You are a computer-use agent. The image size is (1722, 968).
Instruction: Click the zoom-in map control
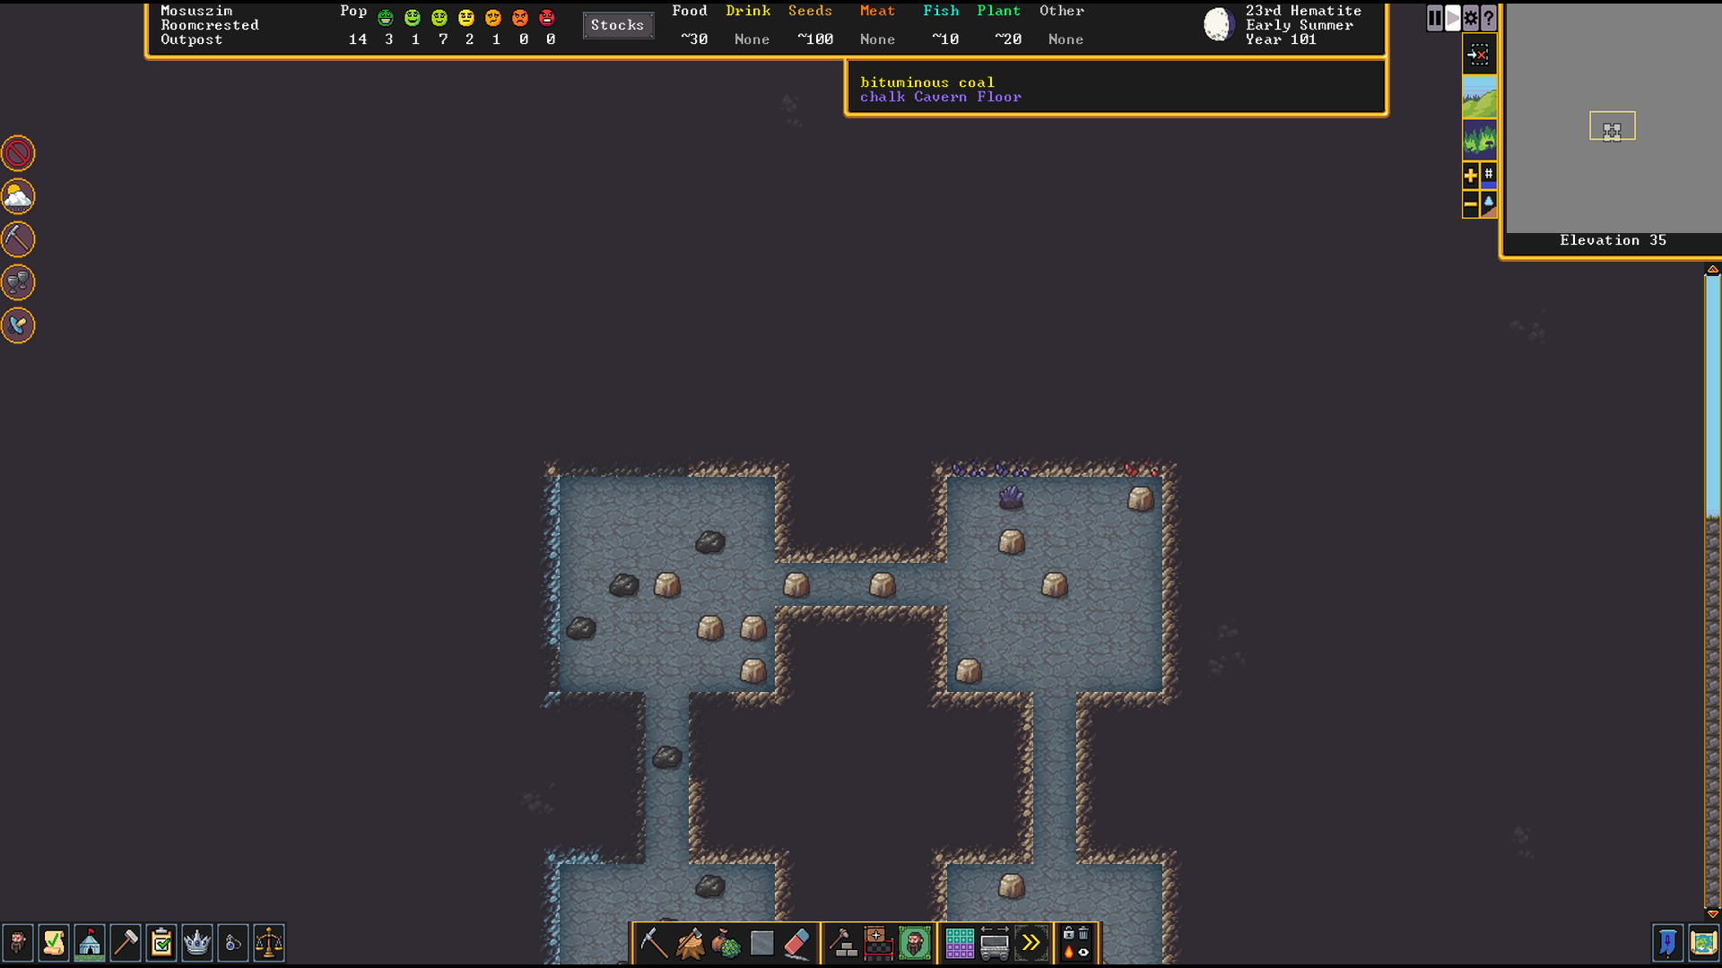click(1470, 175)
